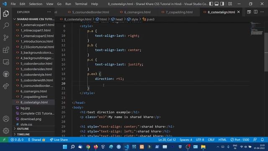Toggle secondary side bar layout icon
Image resolution: width=268 pixels, height=151 pixels.
(x=222, y=4)
